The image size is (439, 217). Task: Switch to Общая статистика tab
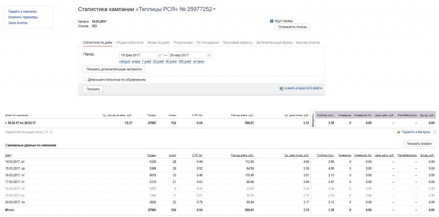tap(130, 43)
